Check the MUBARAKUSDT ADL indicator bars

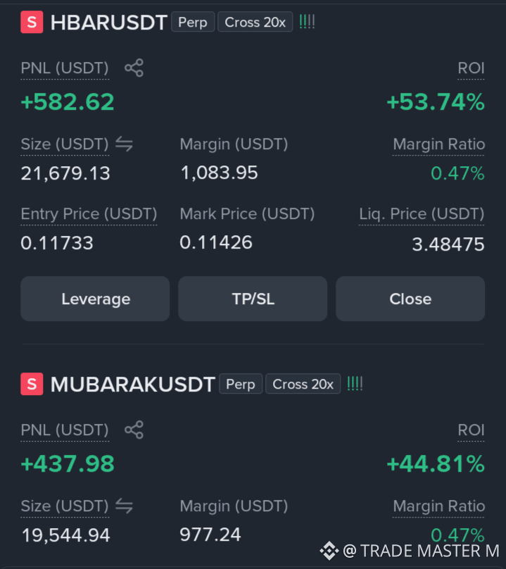coord(355,384)
